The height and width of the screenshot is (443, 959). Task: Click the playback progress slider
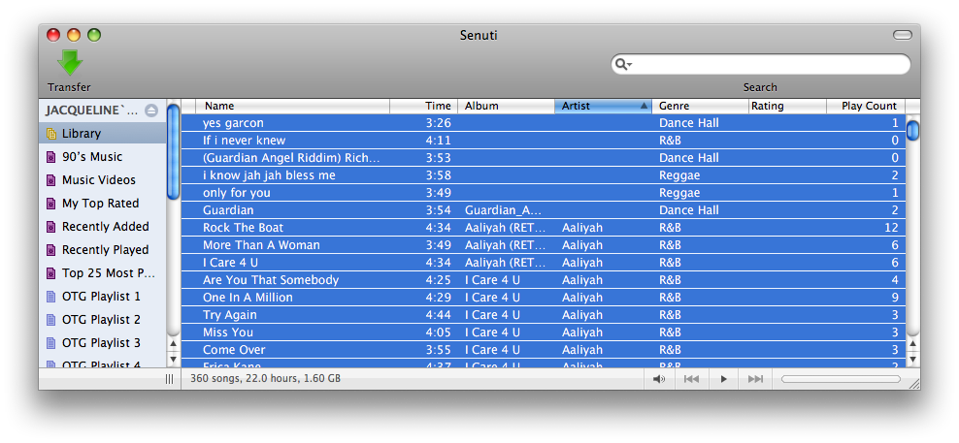(841, 379)
